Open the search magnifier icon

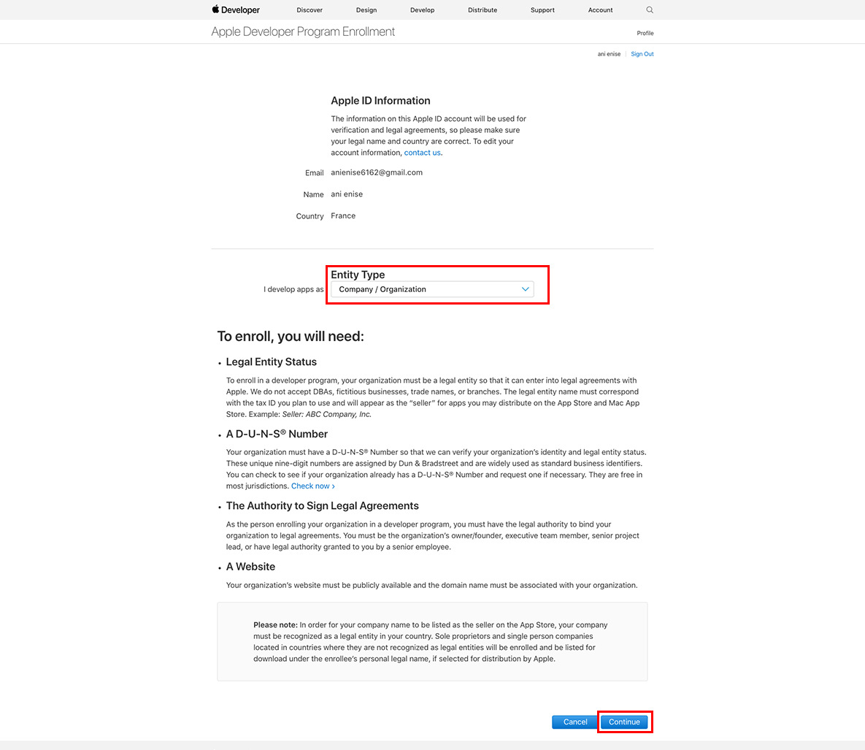(650, 10)
